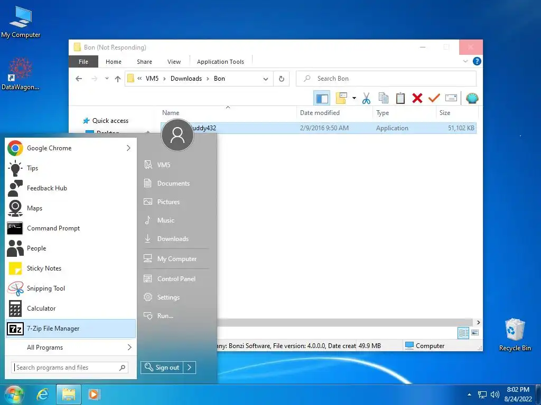The width and height of the screenshot is (541, 405).
Task: Click the user account picture icon
Action: [x=178, y=135]
